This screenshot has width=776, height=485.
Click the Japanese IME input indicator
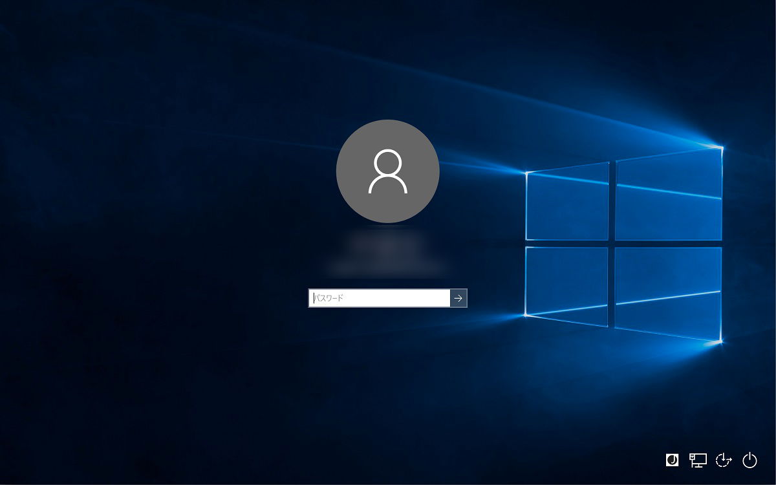pyautogui.click(x=672, y=460)
